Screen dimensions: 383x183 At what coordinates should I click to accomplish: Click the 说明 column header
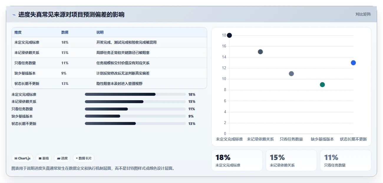tap(100, 32)
